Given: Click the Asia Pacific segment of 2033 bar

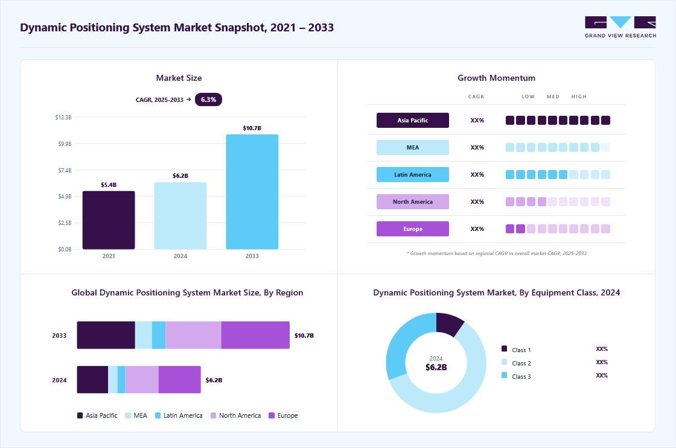Looking at the screenshot, I should 106,335.
